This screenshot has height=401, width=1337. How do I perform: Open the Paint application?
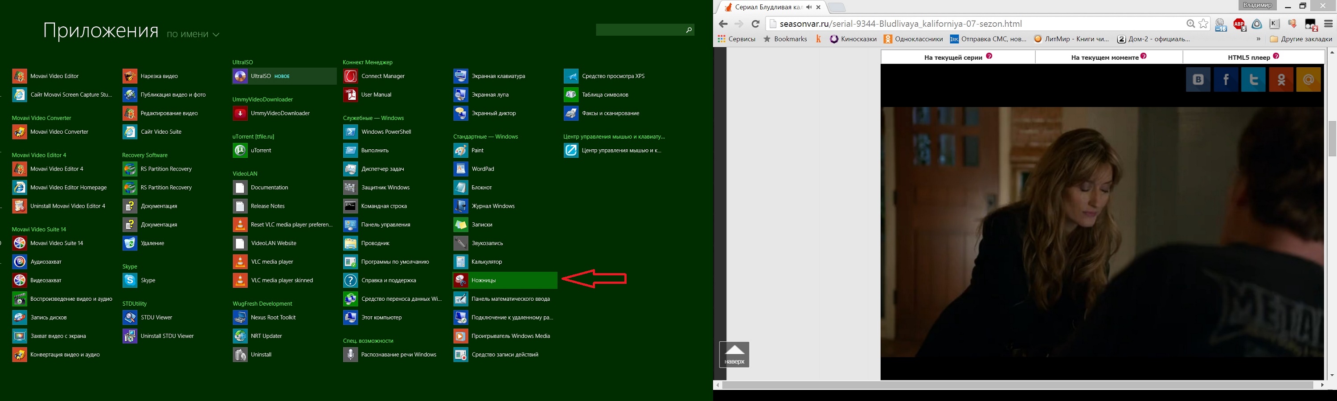(504, 151)
